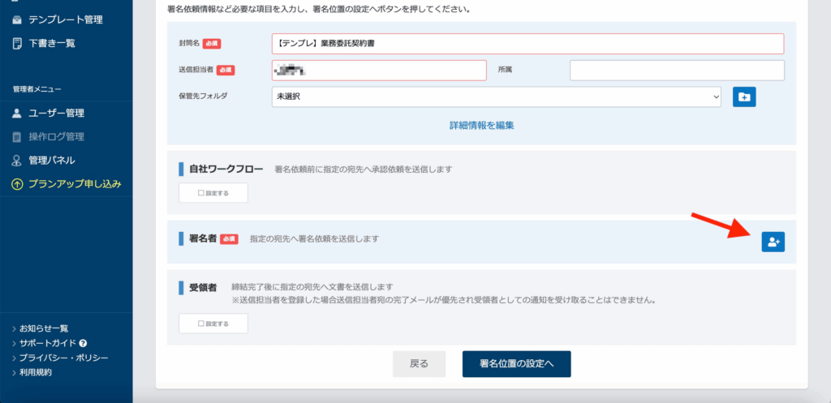Click the 管理者メニュー sidebar heading

point(37,89)
